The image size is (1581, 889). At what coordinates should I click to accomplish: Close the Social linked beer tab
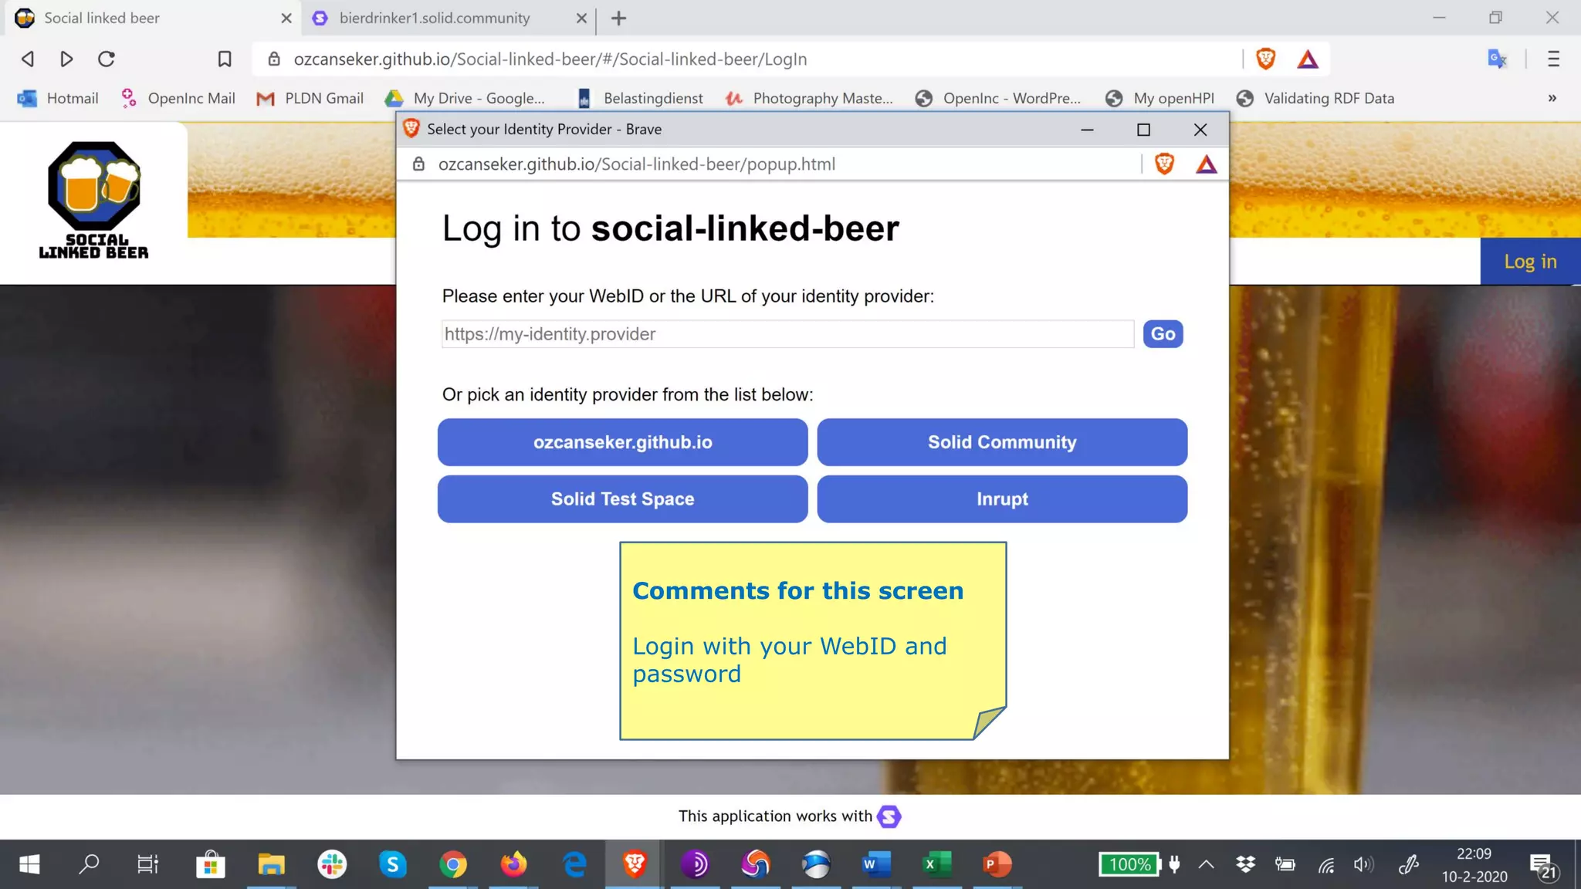tap(286, 18)
